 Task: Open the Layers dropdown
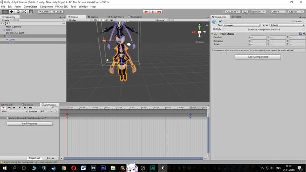tap(278, 11)
